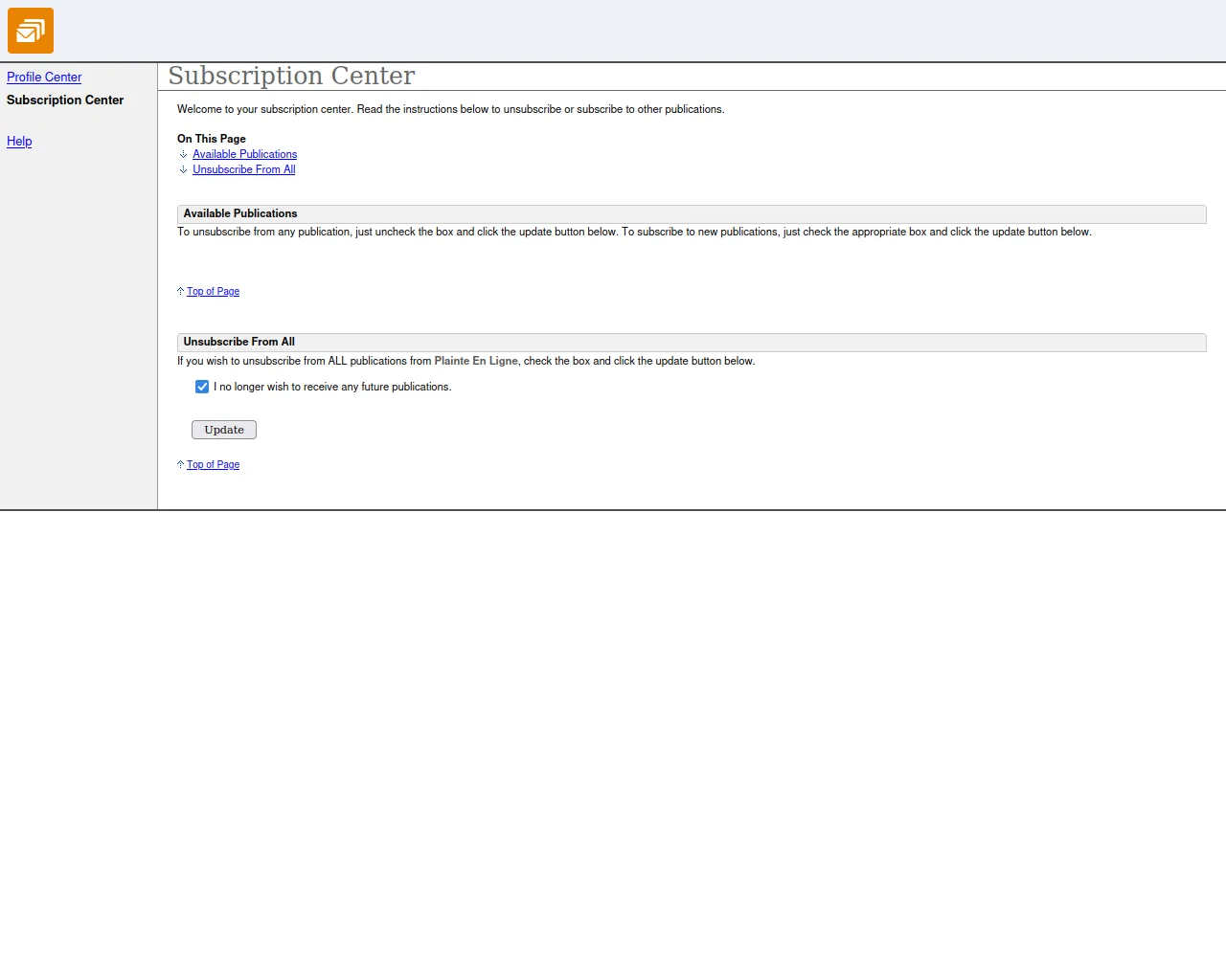Click up arrow icon below the Update button
Viewport: 1226px width, 980px height.
180,464
